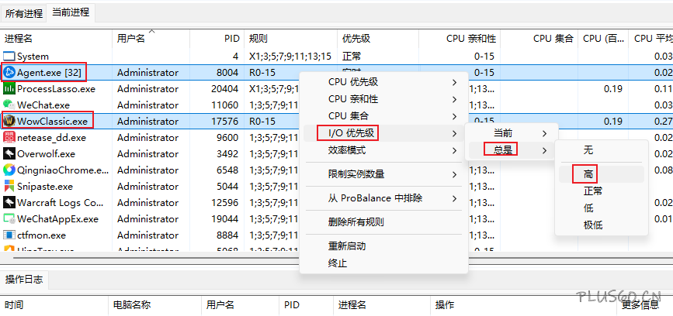This screenshot has height=316, width=673.
Task: Sort by 用户名 column header
Action: [x=151, y=39]
